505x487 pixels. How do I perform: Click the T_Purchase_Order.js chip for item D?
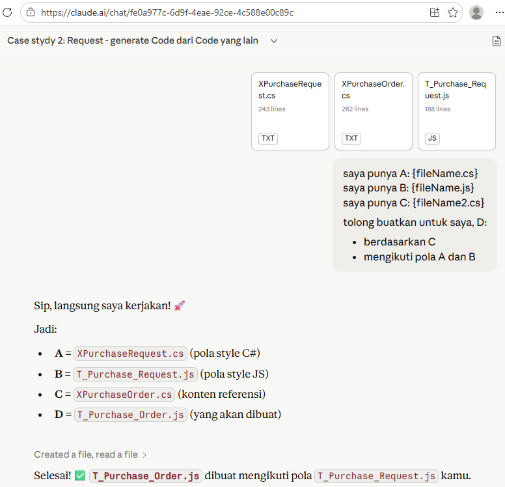click(131, 415)
